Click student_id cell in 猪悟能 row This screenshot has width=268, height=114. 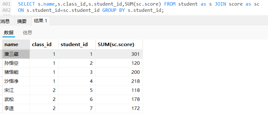[77, 72]
